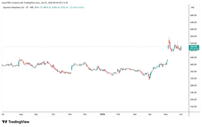This screenshot has width=202, height=127.
Task: Click the 320.00 price axis label
Action: (193, 78)
